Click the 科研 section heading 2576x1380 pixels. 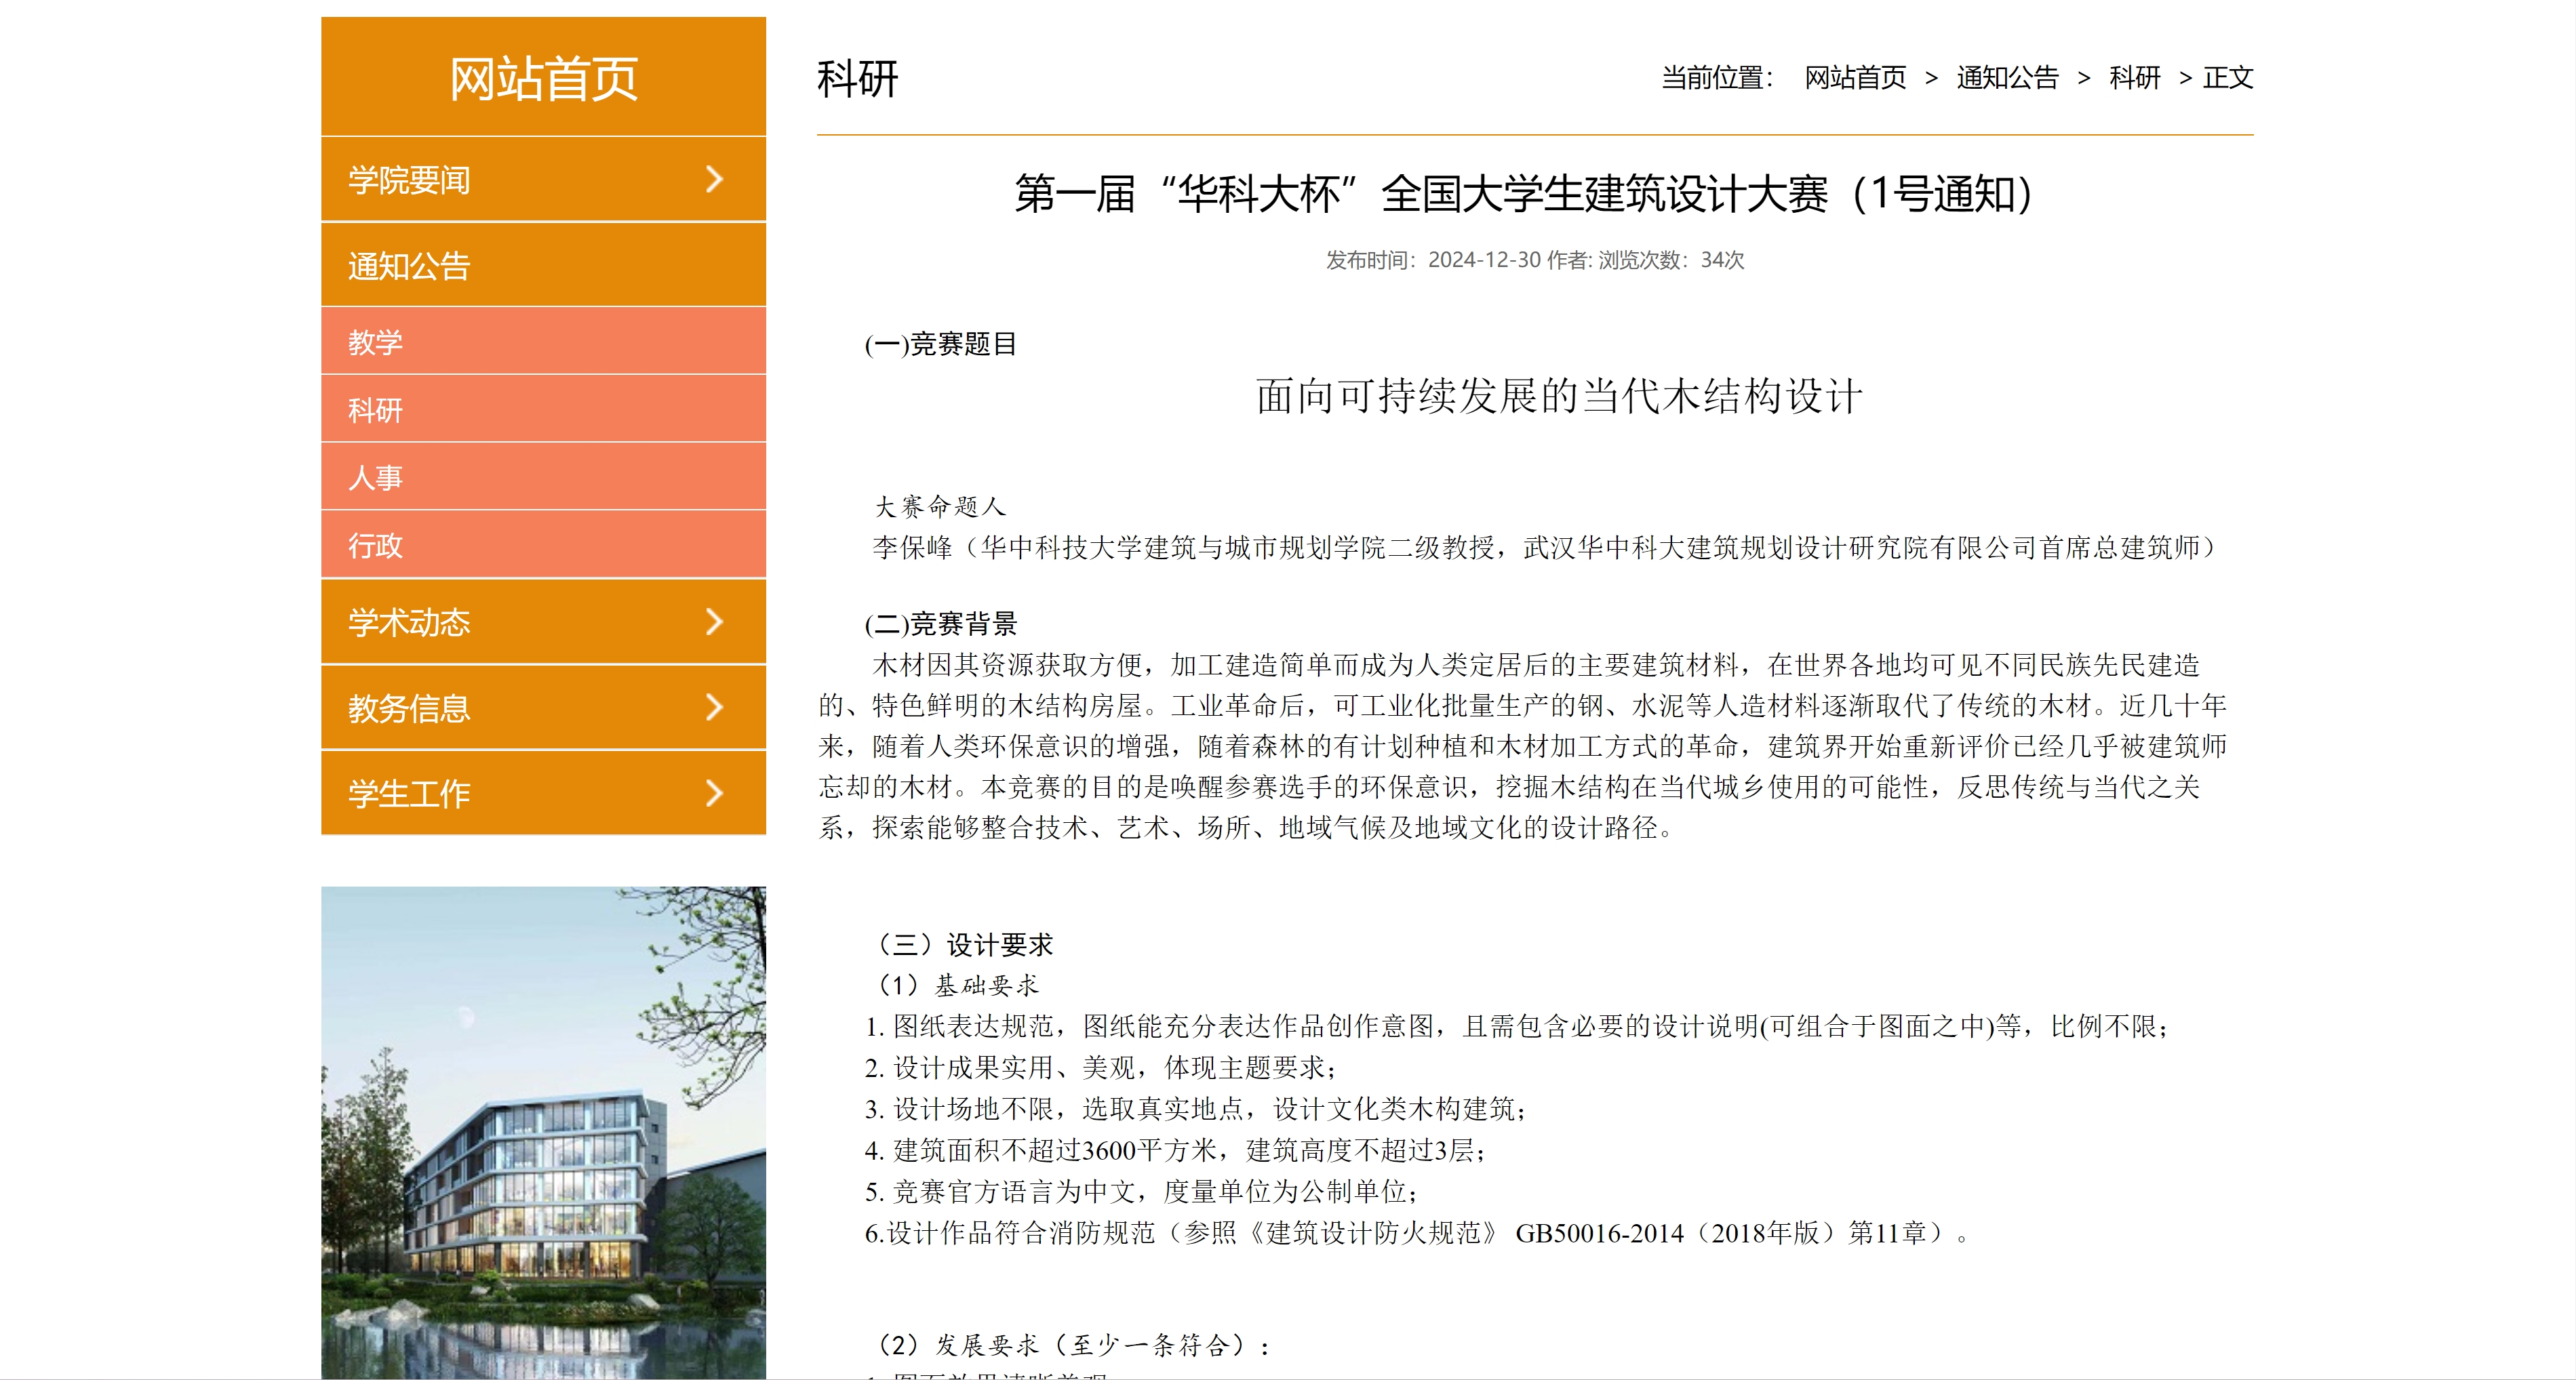coord(858,79)
